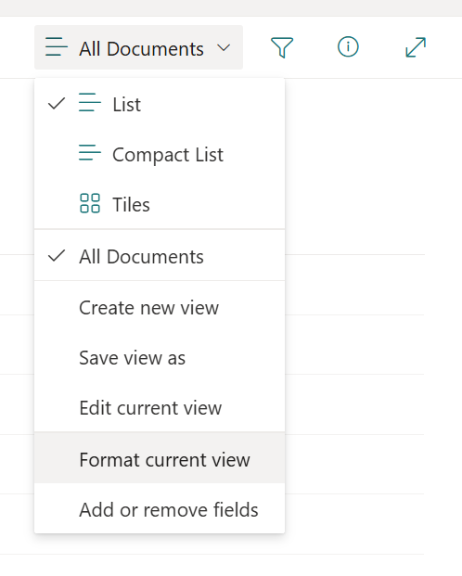Click the All Documents view switcher button
Screen dimensions: 462x576
(138, 47)
